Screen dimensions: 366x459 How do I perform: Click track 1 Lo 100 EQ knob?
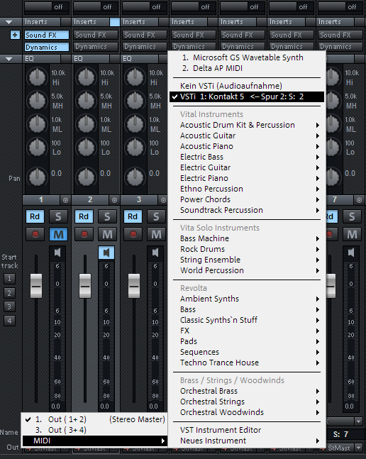click(37, 148)
